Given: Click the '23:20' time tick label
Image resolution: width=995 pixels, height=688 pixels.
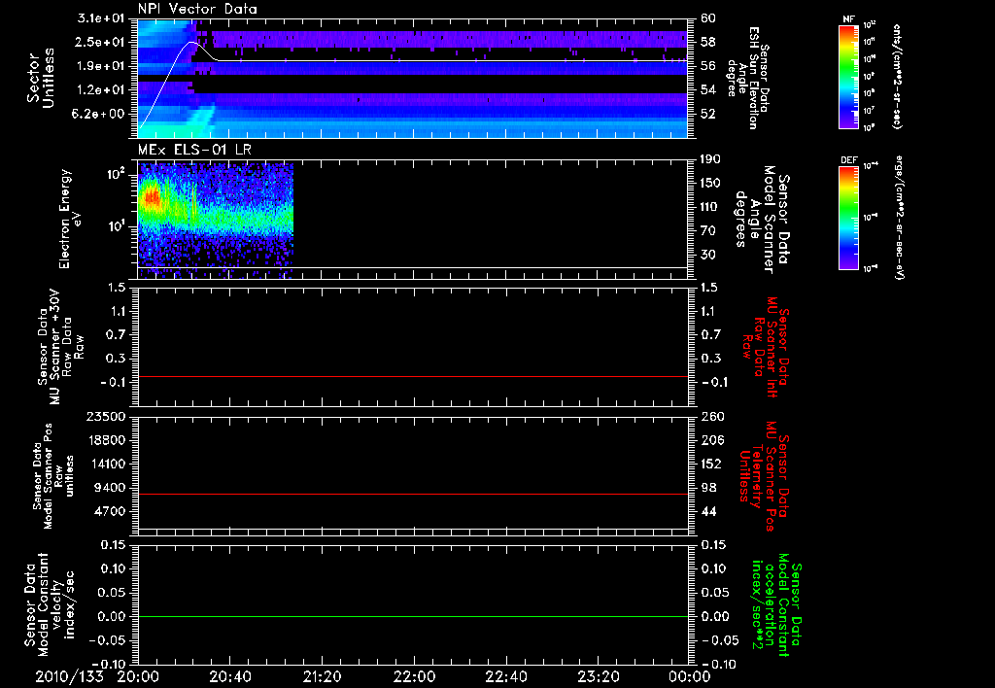Looking at the screenshot, I should [x=598, y=676].
